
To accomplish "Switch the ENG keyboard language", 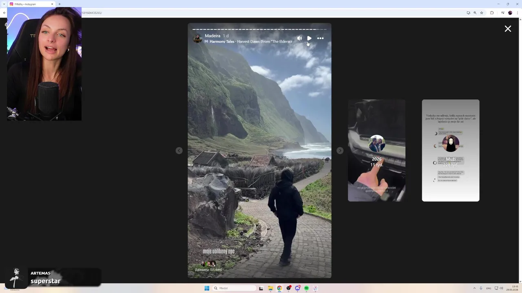I will click(489, 288).
